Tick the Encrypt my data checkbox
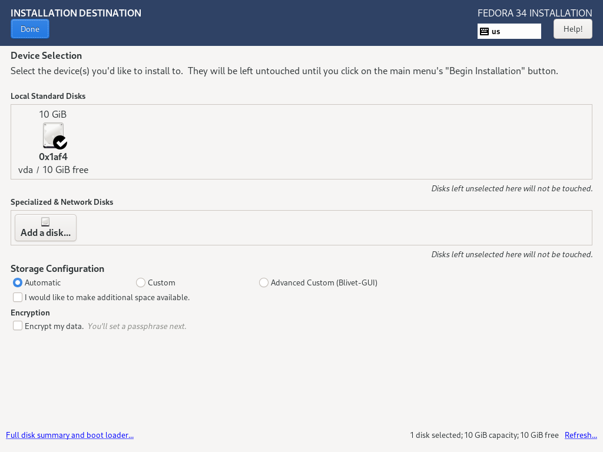603x452 pixels. pyautogui.click(x=18, y=326)
